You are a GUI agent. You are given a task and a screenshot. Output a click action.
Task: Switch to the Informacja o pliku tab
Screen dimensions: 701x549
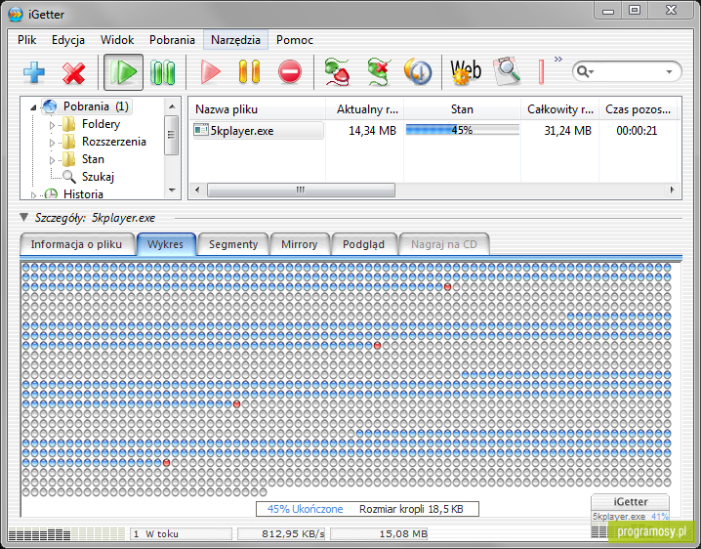pos(76,244)
